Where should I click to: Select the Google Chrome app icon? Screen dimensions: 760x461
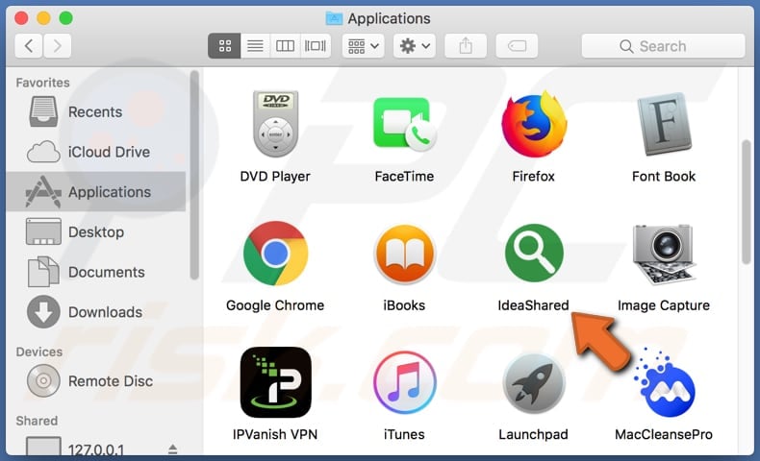[275, 253]
